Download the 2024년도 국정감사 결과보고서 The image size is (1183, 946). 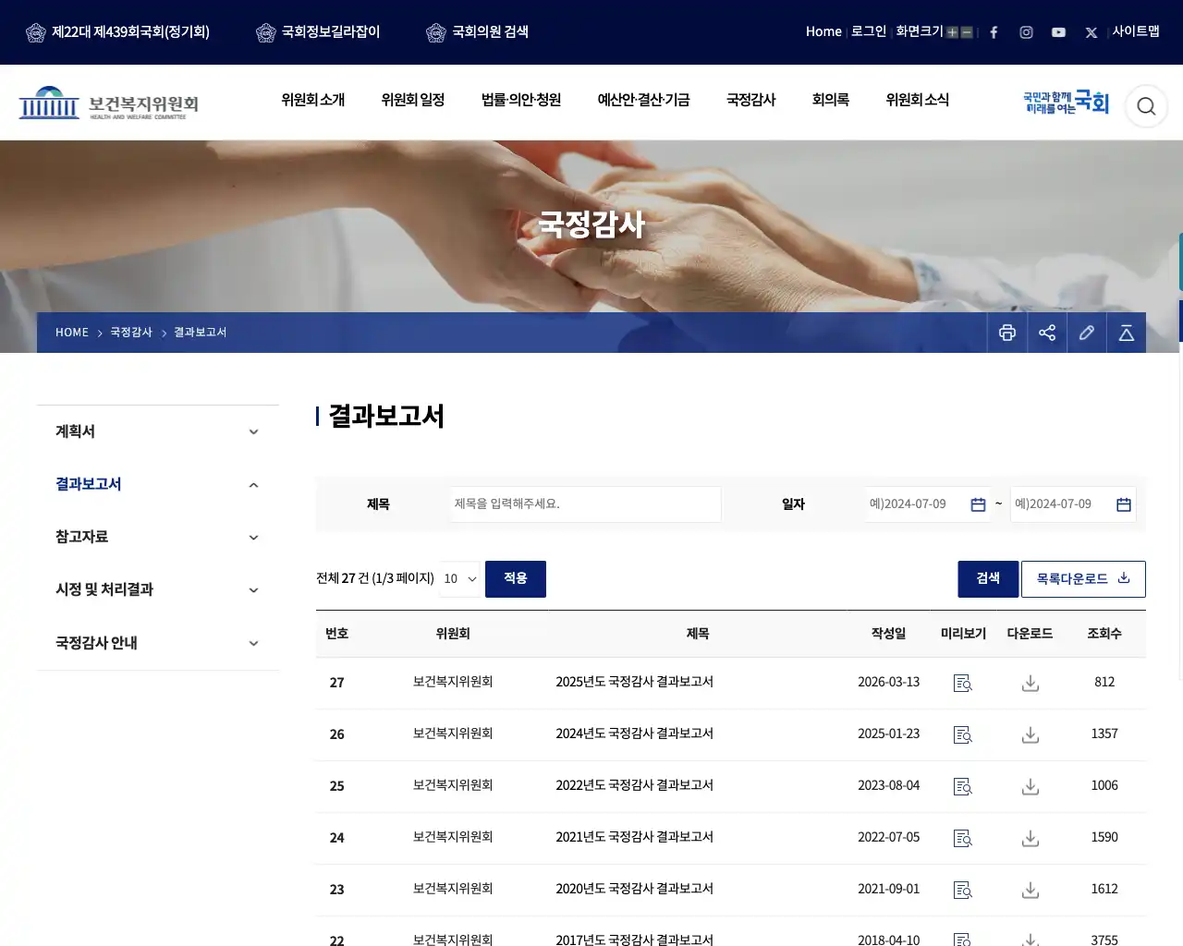[x=1031, y=734]
